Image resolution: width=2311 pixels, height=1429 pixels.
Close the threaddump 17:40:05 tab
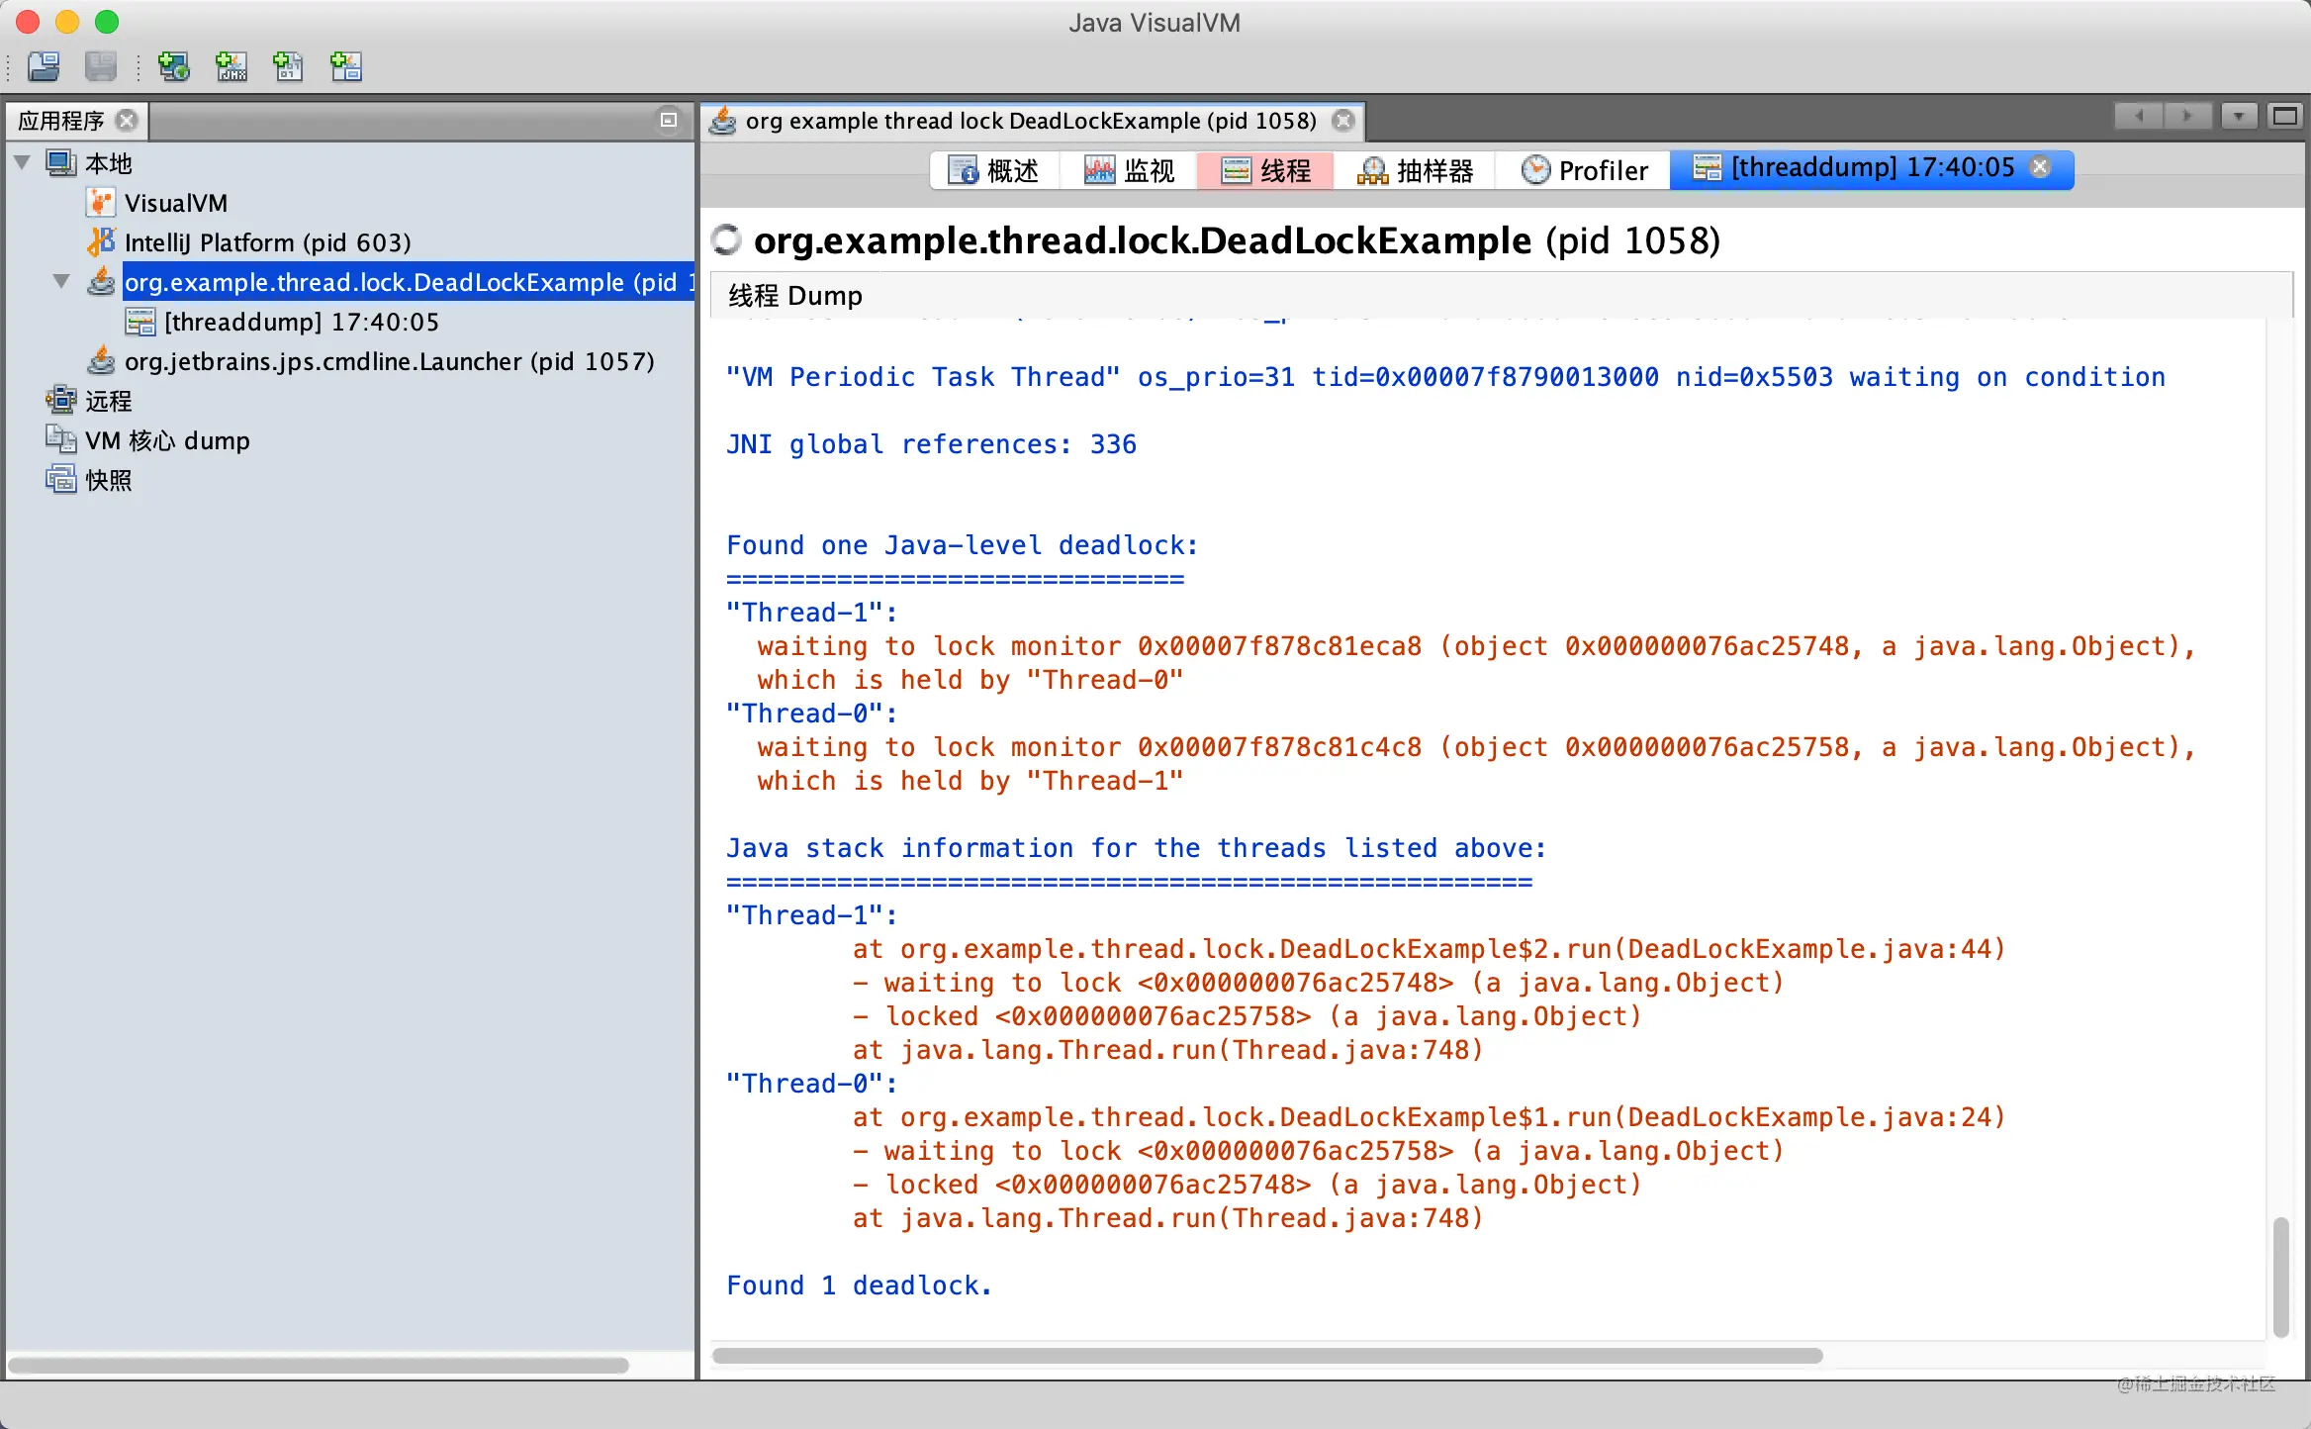pyautogui.click(x=2040, y=167)
